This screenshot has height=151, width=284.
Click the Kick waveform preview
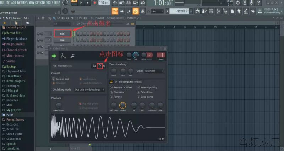pyautogui.click(x=108, y=127)
